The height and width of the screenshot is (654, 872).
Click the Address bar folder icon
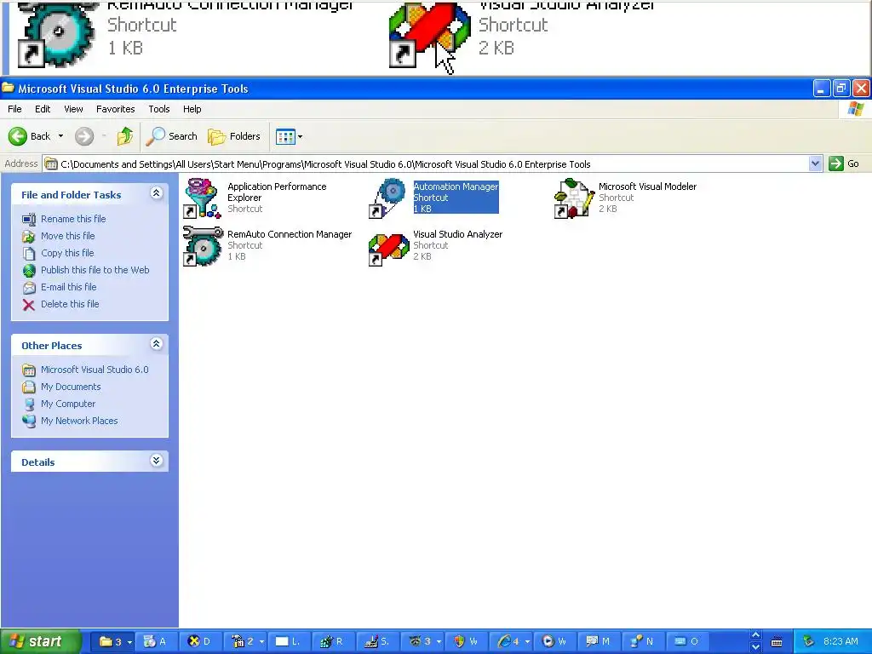pos(51,164)
